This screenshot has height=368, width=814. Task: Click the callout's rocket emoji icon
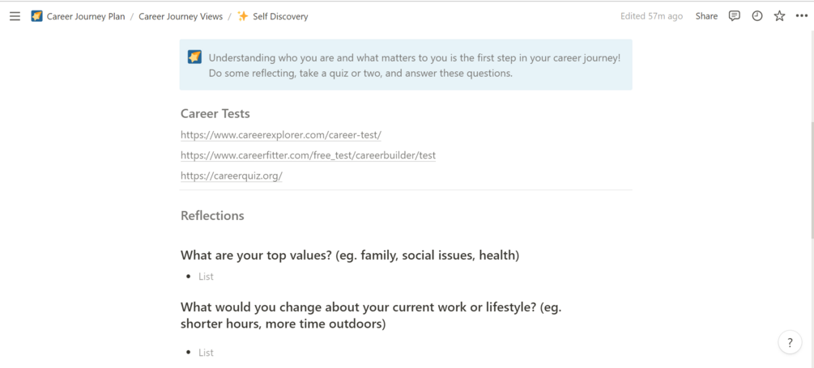[194, 57]
